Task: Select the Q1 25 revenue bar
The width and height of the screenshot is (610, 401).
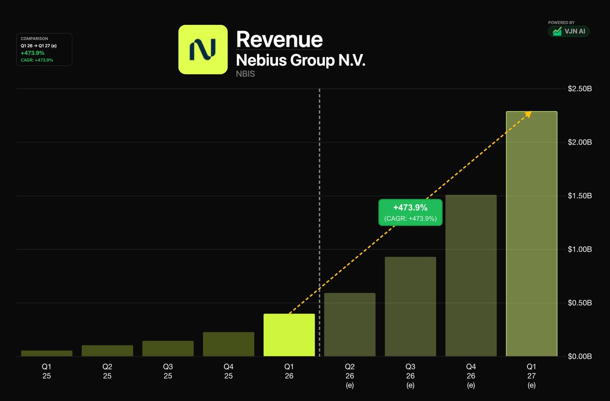Action: click(47, 353)
